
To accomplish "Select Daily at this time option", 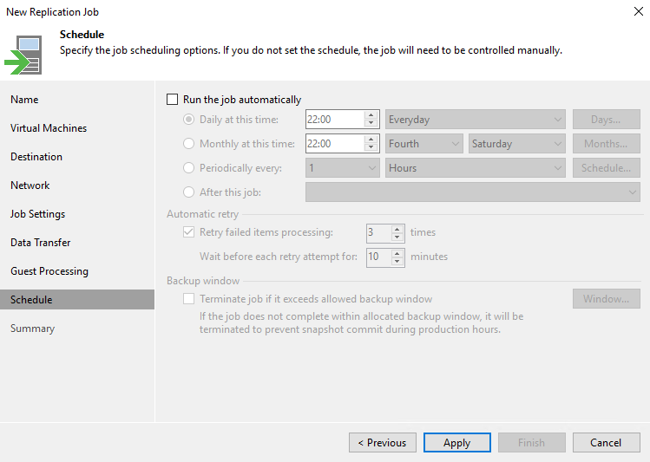I will [189, 120].
